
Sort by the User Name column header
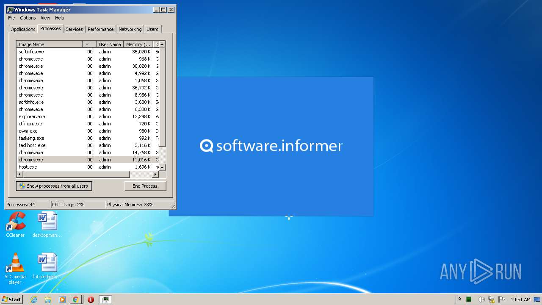(x=110, y=44)
